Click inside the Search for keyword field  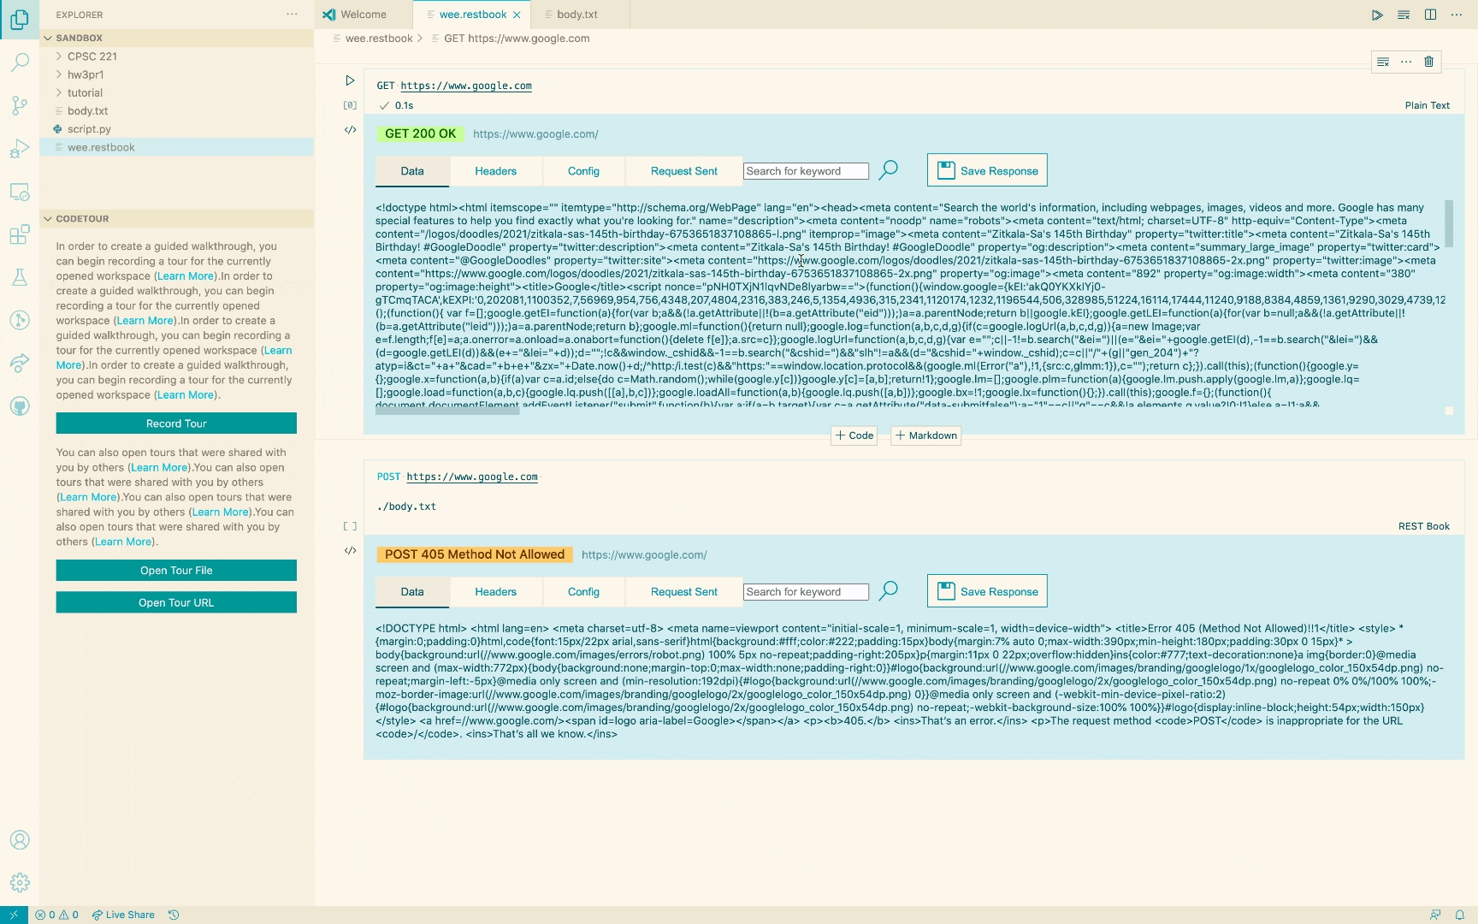pos(805,170)
